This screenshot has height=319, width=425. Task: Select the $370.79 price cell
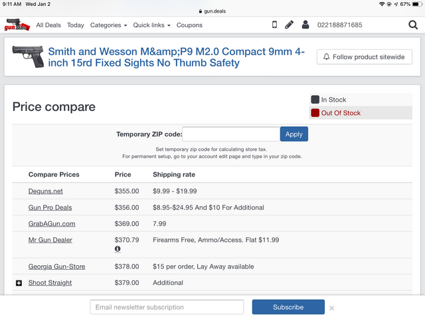(127, 240)
